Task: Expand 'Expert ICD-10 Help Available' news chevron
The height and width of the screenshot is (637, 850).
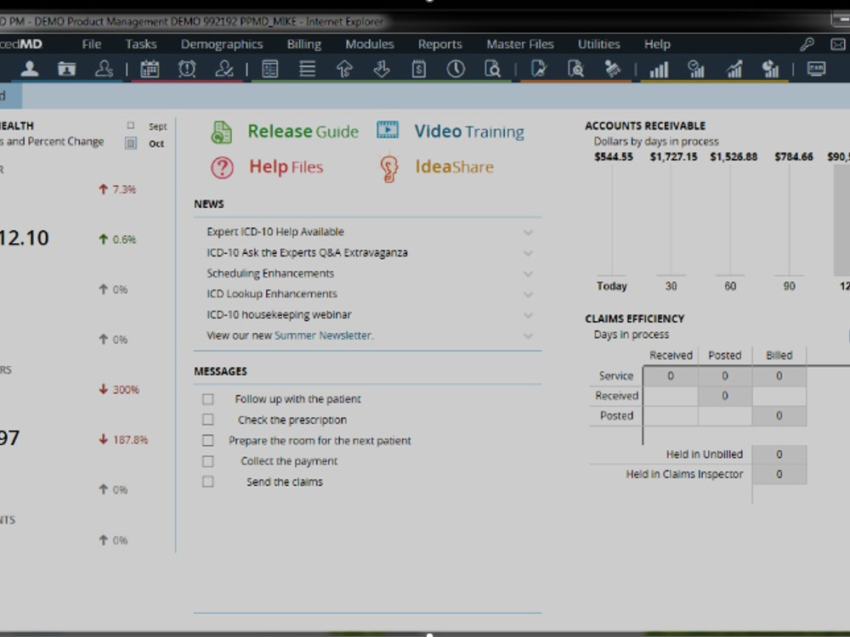Action: [x=528, y=233]
